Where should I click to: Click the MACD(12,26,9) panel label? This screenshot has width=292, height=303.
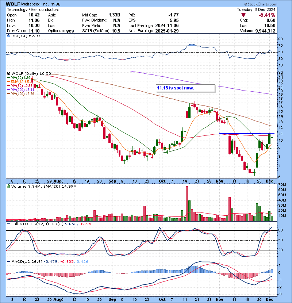coord(27,262)
